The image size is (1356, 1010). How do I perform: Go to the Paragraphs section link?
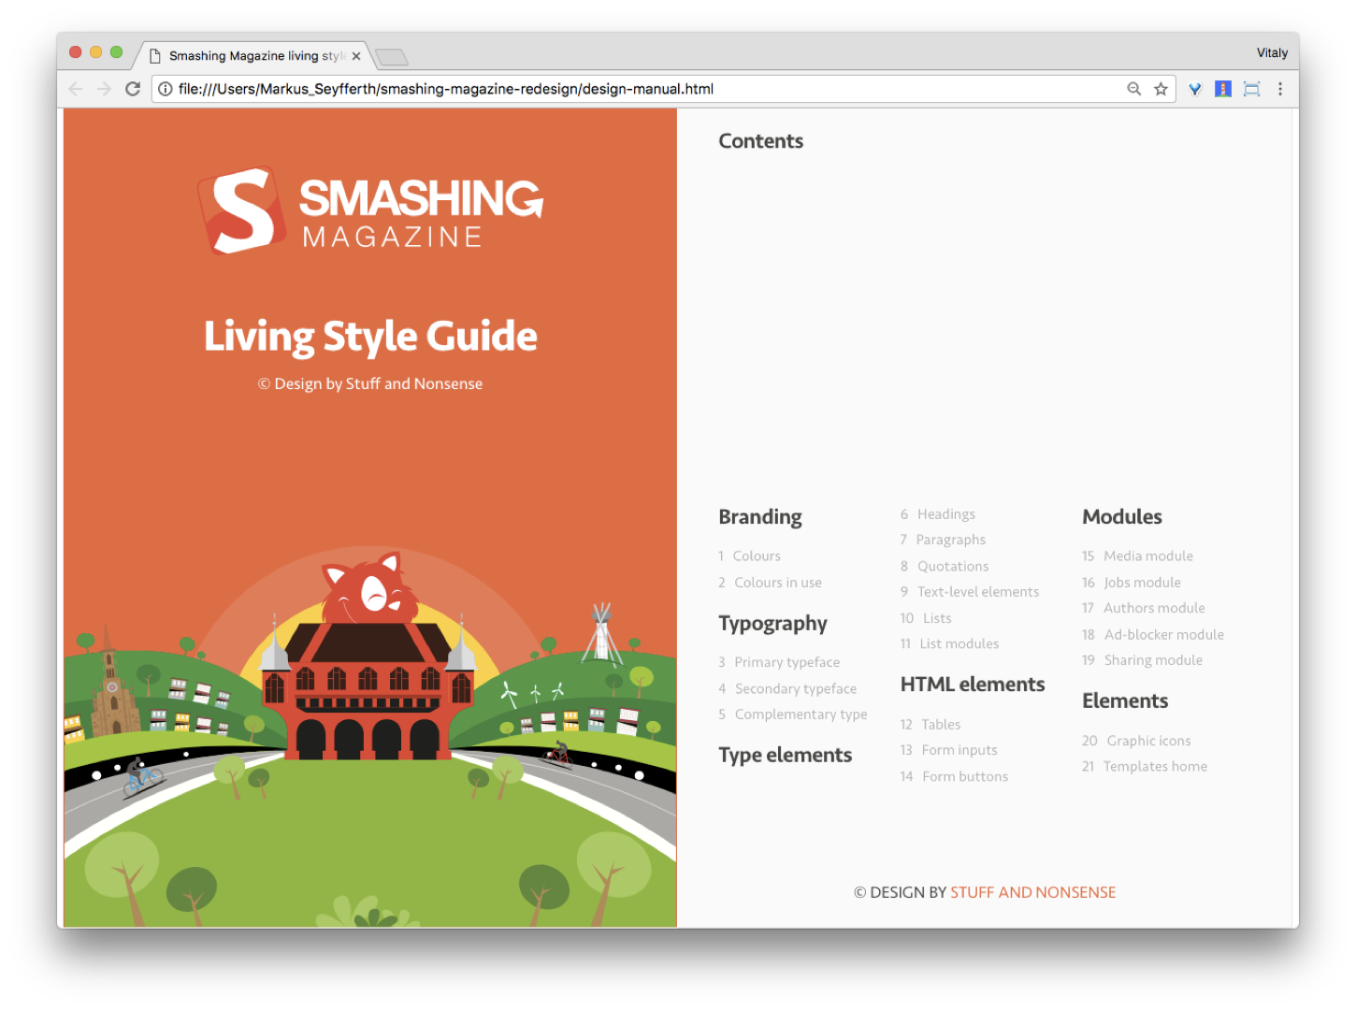click(950, 540)
